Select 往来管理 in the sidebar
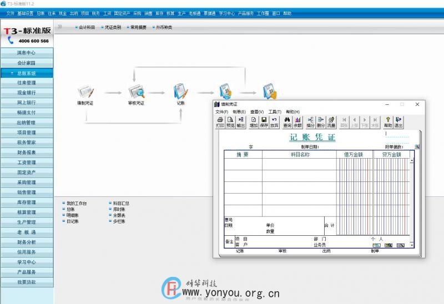 point(27,83)
